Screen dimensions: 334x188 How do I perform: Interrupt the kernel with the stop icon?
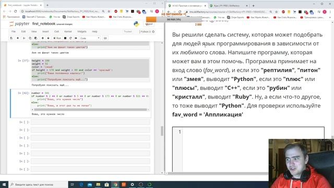point(65,38)
